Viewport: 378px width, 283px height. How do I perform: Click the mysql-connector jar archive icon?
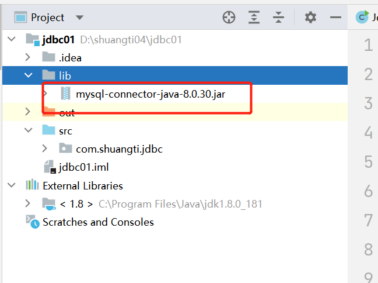66,93
